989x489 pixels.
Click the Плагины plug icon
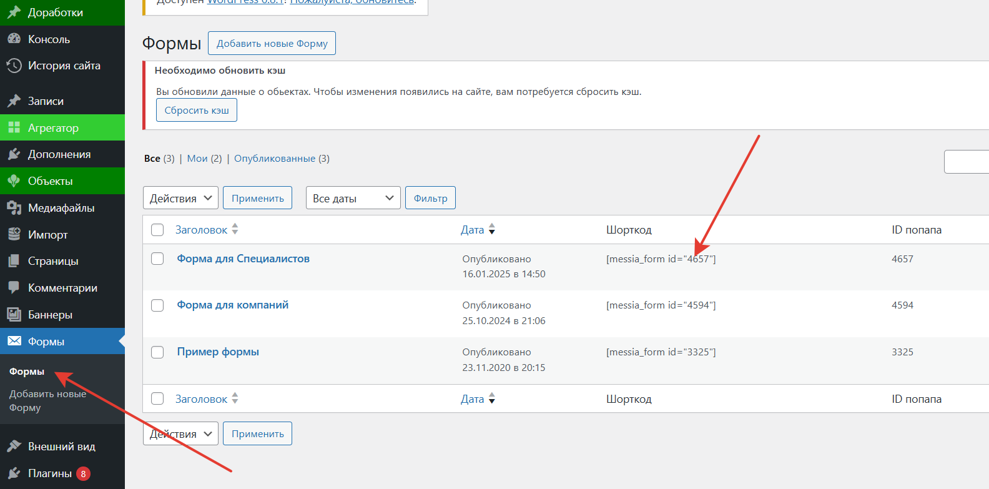click(x=14, y=473)
